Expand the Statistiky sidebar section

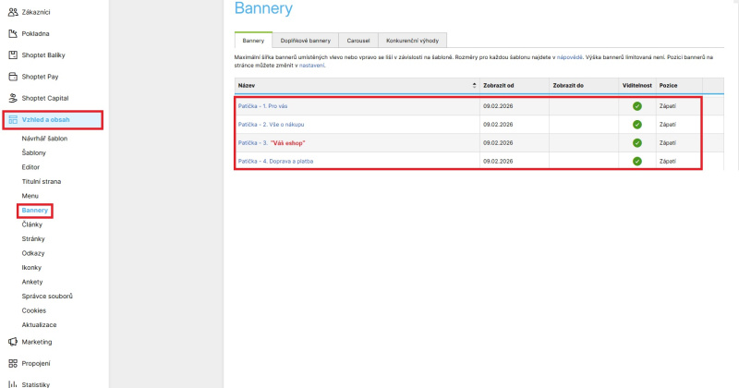click(36, 384)
